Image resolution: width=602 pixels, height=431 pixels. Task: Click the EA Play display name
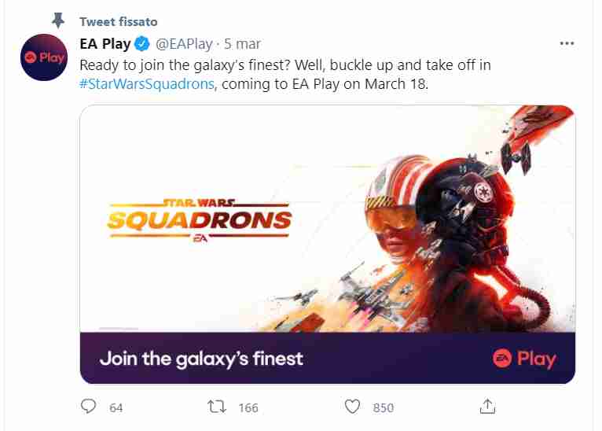(x=105, y=44)
